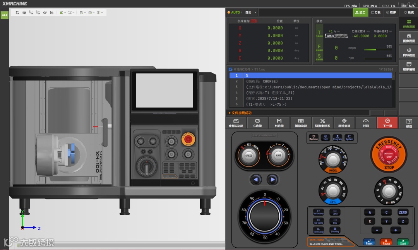The width and height of the screenshot is (418, 250).
Task: Click the first corner-bracket icon in viewport toolbar
Action: 17,12
